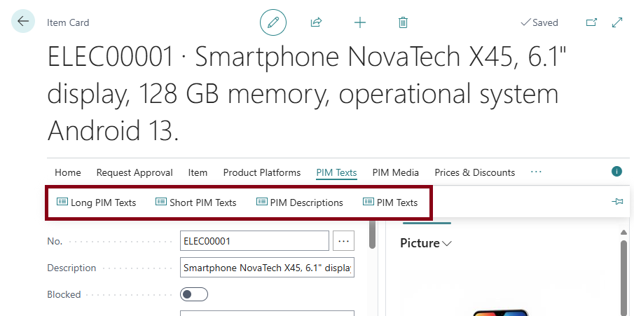Open PIM Descriptions
Viewport: 634px width, 316px height.
click(300, 202)
